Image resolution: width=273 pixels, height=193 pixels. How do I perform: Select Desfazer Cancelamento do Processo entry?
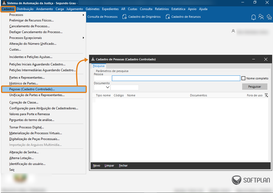(x=36, y=32)
